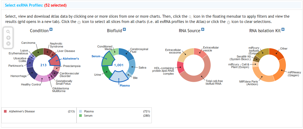Click the Plasma legend entry
This screenshot has height=129, width=303.
click(89, 112)
